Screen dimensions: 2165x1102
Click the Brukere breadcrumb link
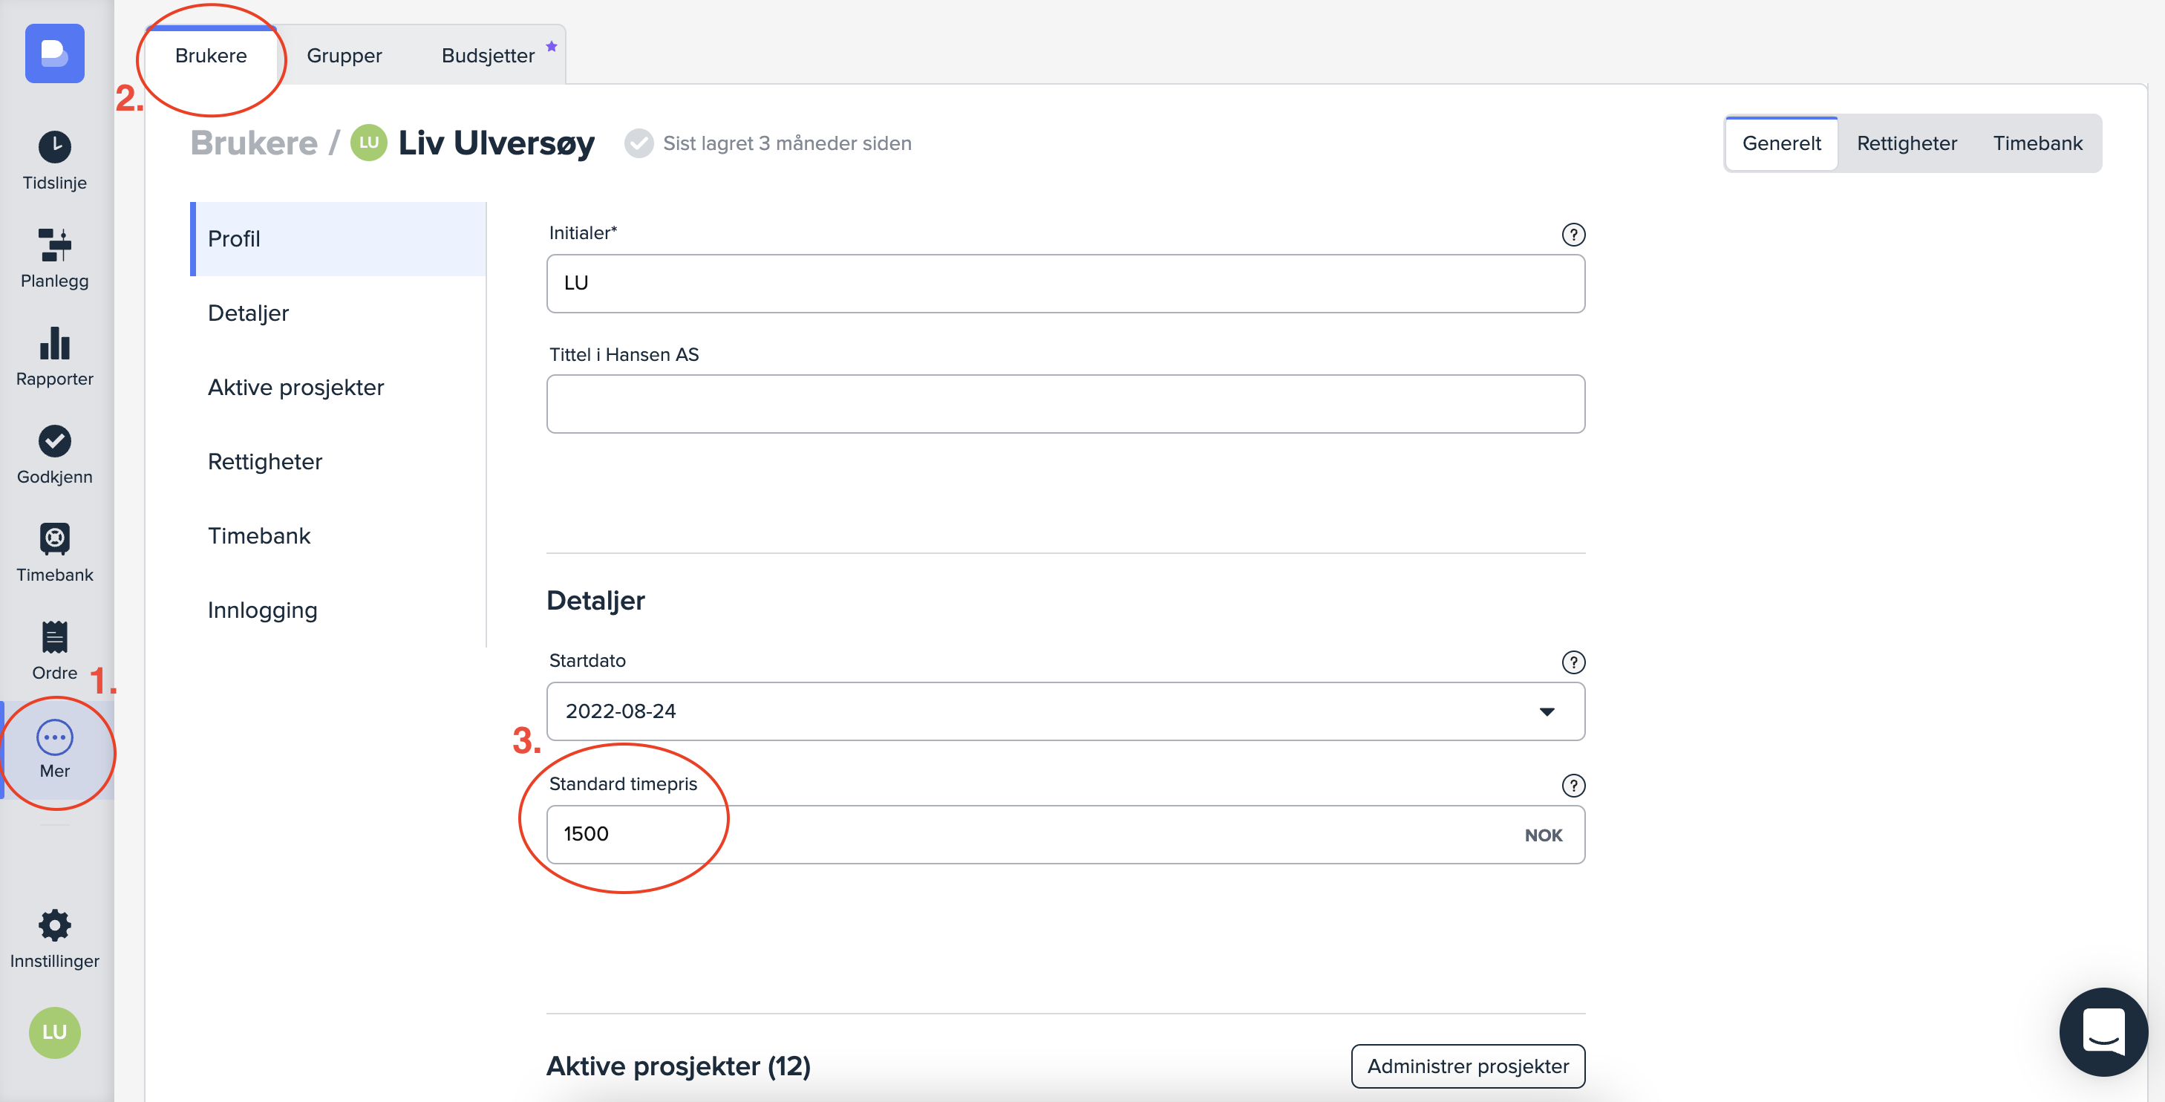click(x=254, y=143)
